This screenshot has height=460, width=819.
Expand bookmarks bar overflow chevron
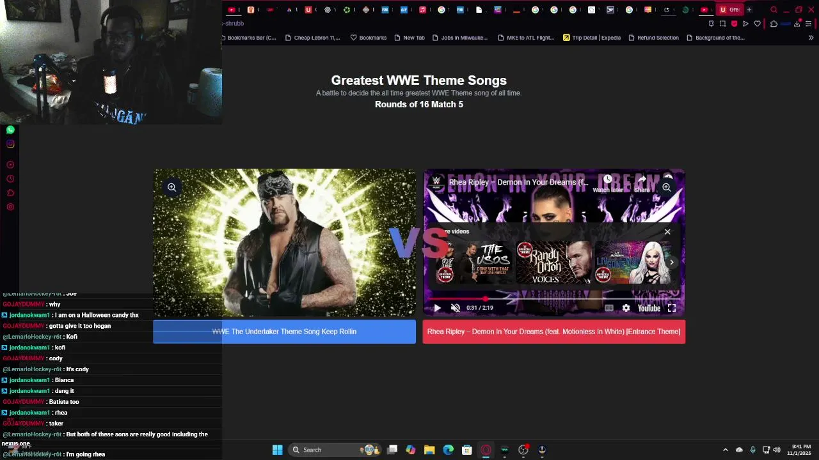811,38
